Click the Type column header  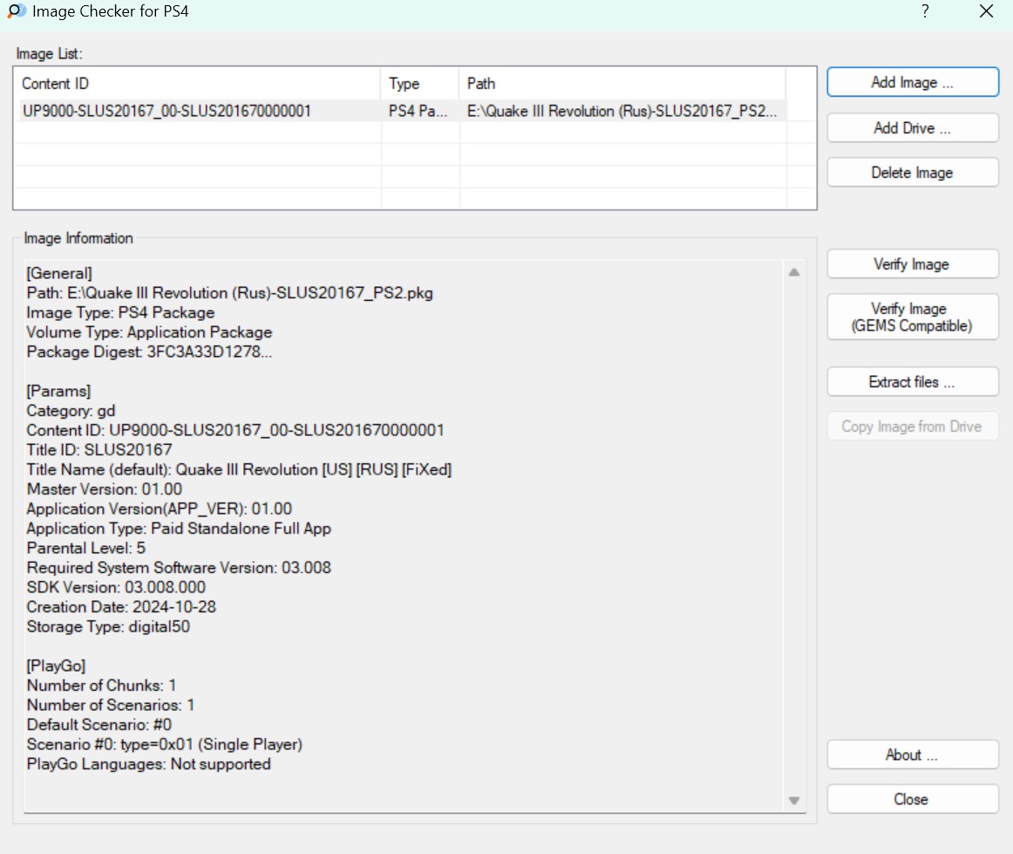click(419, 84)
